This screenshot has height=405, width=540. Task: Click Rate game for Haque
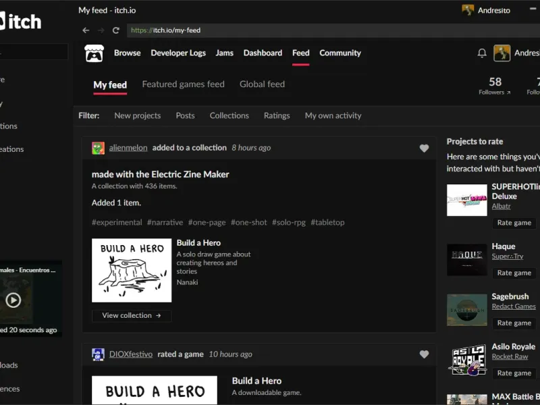click(x=514, y=273)
